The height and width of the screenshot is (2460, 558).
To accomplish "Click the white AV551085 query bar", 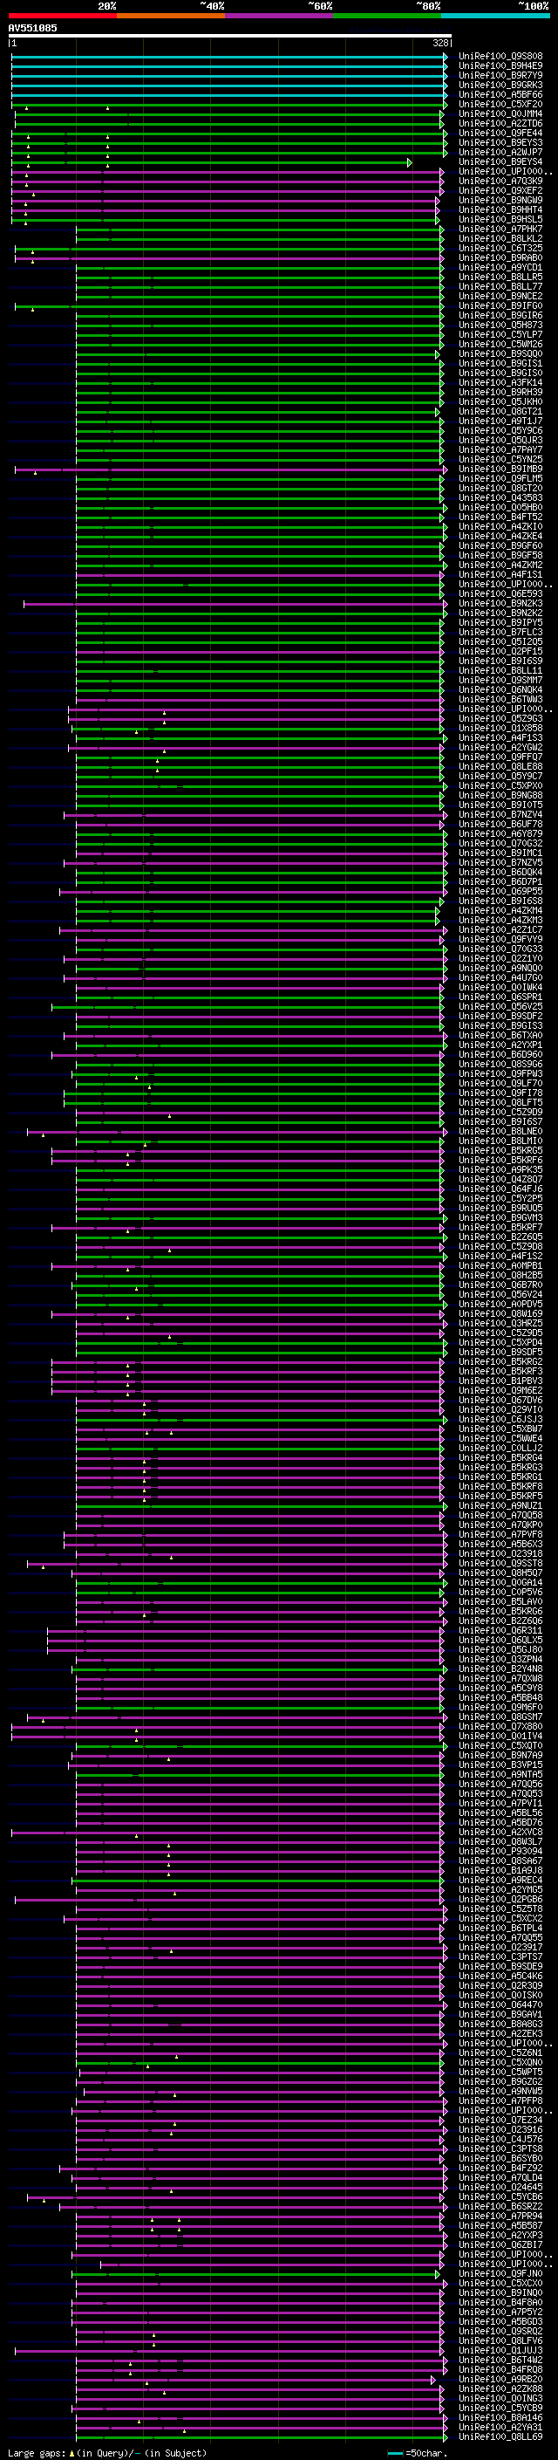I will coord(230,35).
